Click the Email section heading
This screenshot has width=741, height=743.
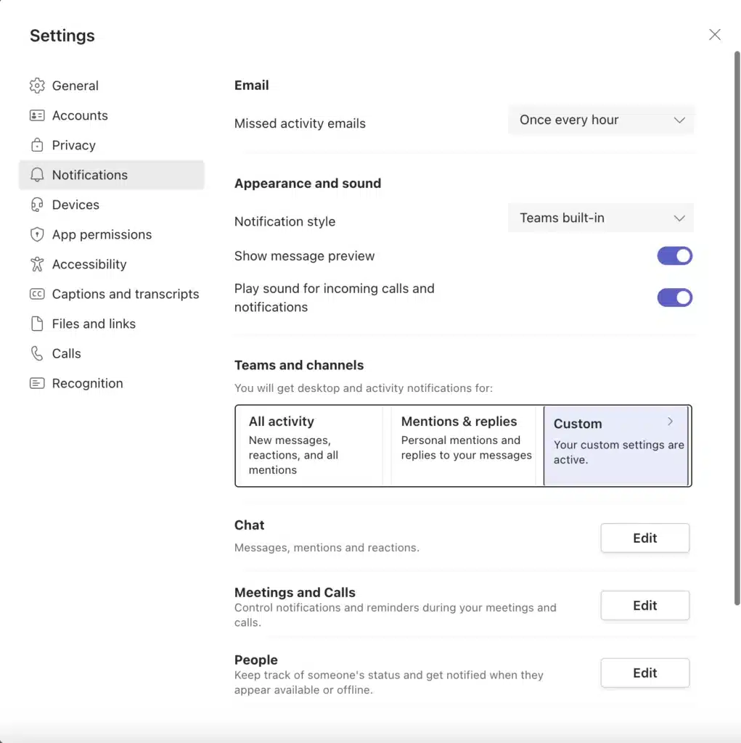tap(251, 86)
